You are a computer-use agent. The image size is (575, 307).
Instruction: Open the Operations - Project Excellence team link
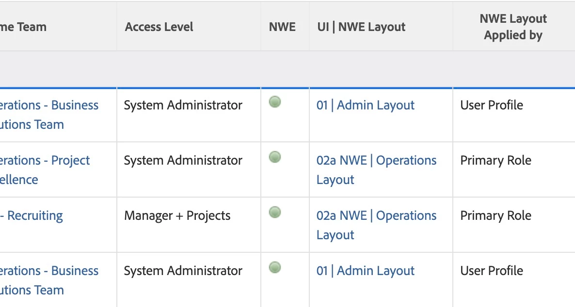(x=45, y=160)
